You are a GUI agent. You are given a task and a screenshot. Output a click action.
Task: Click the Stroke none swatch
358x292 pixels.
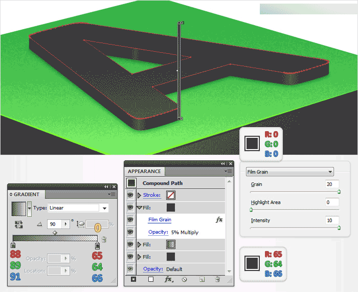point(171,195)
